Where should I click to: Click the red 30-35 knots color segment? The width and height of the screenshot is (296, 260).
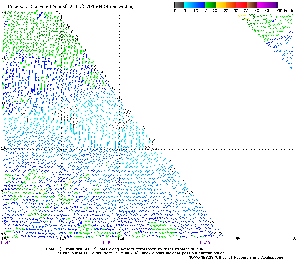coord(242,5)
